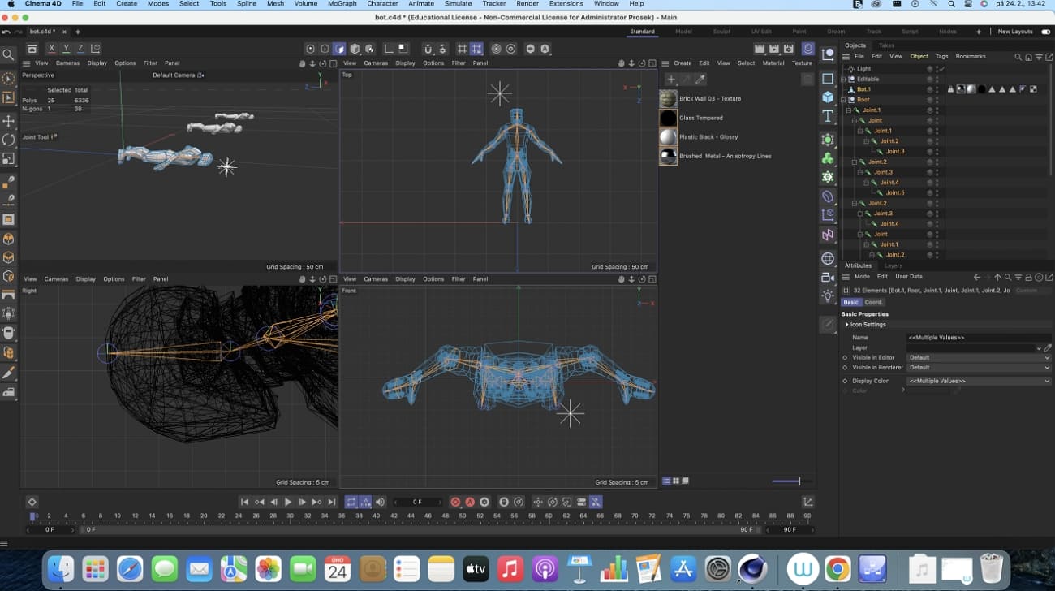Collapse the Root object hierarchy
The image size is (1055, 591).
[844, 100]
